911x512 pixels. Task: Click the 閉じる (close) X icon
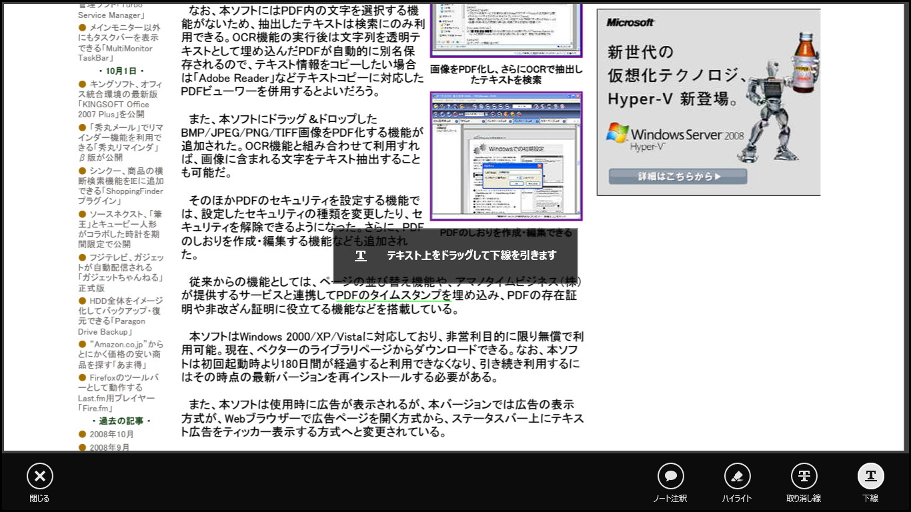[x=40, y=476]
